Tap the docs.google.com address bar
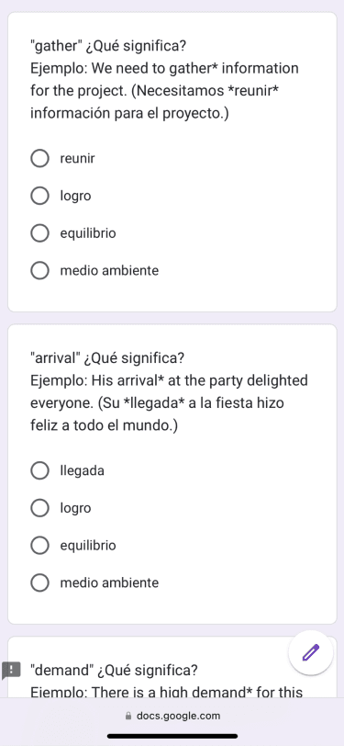Image resolution: width=344 pixels, height=746 pixels. tap(172, 716)
